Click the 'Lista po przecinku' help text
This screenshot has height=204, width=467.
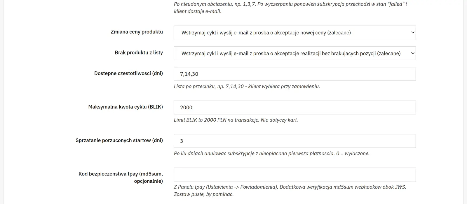247,87
